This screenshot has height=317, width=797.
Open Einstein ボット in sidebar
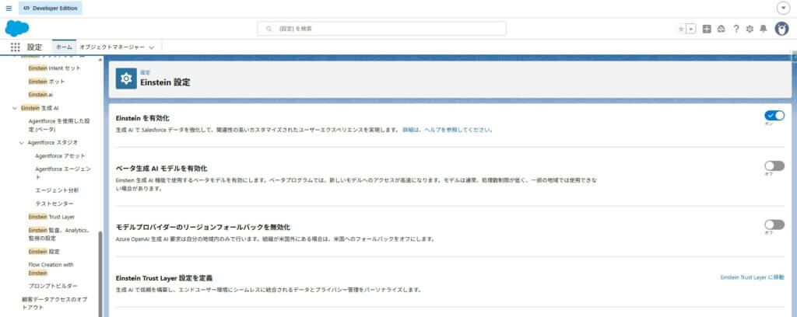click(47, 82)
